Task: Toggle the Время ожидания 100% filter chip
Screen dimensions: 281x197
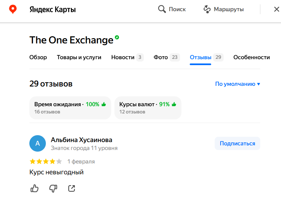Action: pos(70,108)
